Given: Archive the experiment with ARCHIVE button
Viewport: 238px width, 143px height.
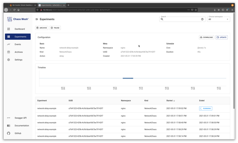Looking at the screenshot, I should coord(42,28).
